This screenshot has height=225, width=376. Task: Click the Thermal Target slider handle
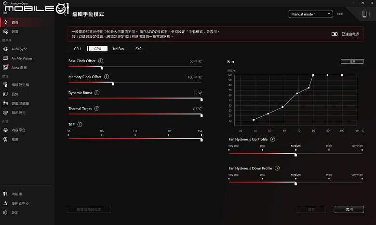click(201, 115)
